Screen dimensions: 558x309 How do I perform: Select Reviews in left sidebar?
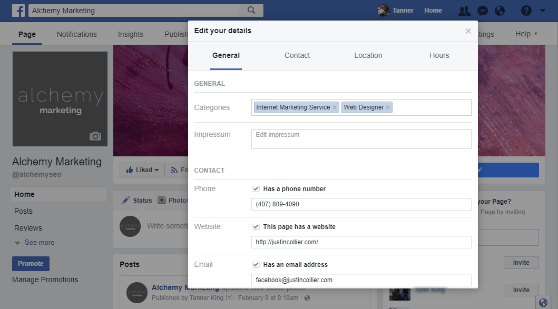click(x=28, y=228)
